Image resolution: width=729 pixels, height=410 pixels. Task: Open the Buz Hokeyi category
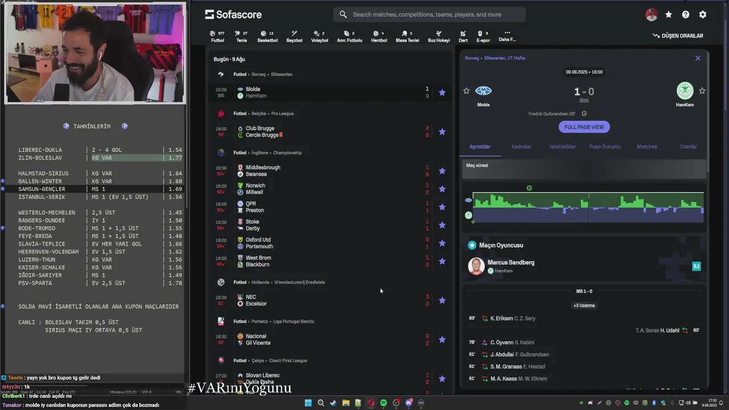coord(439,36)
